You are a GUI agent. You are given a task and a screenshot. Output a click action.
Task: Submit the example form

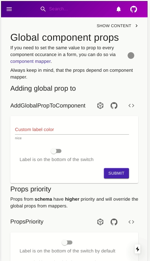(116, 173)
